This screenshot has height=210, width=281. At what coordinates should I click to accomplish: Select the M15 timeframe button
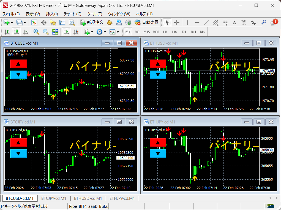click(x=146, y=32)
